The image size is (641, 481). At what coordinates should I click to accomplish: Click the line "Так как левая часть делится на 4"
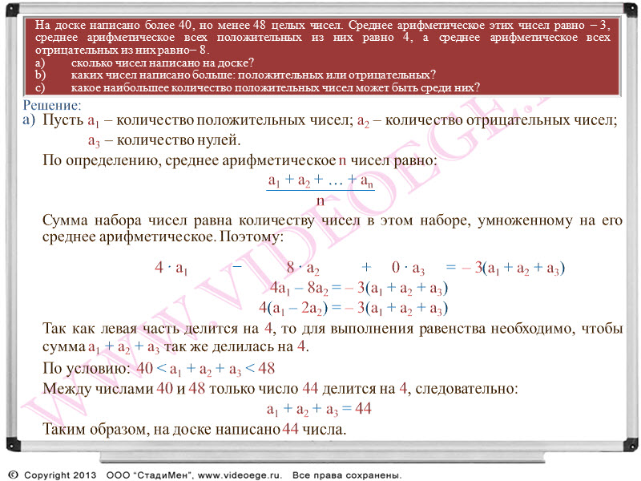332,329
